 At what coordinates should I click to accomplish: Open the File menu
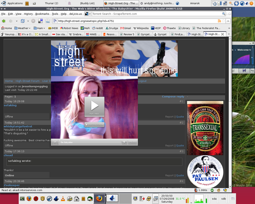3,14
